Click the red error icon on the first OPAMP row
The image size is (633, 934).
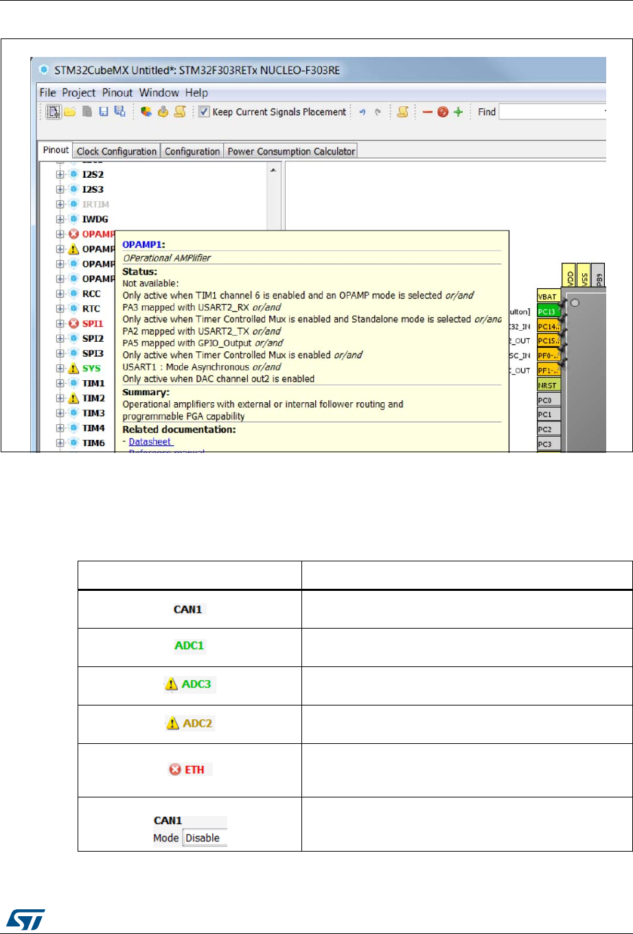[73, 234]
